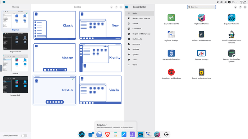
Task: Open About category
Action: pyautogui.click(x=139, y=59)
